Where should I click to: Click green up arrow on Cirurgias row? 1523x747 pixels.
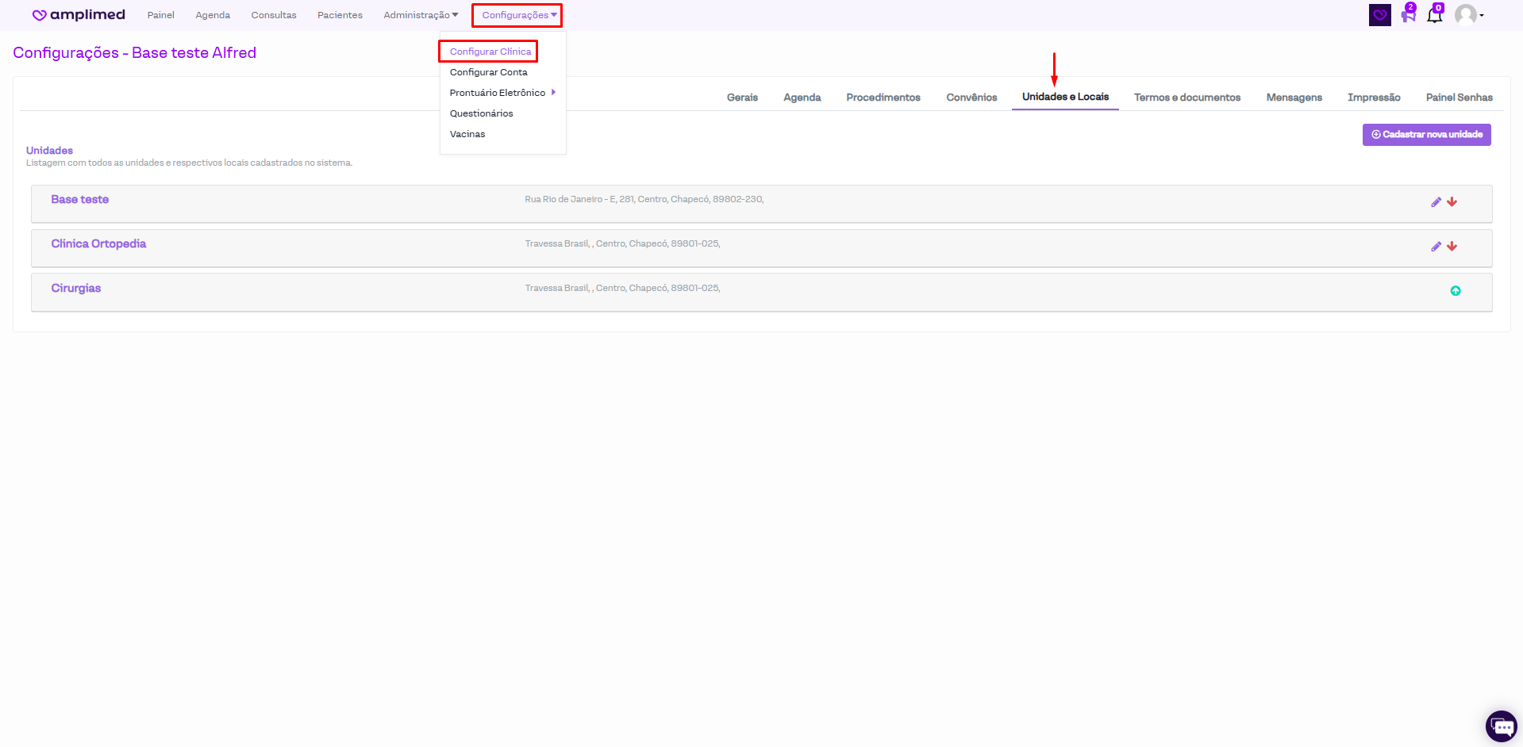1455,291
